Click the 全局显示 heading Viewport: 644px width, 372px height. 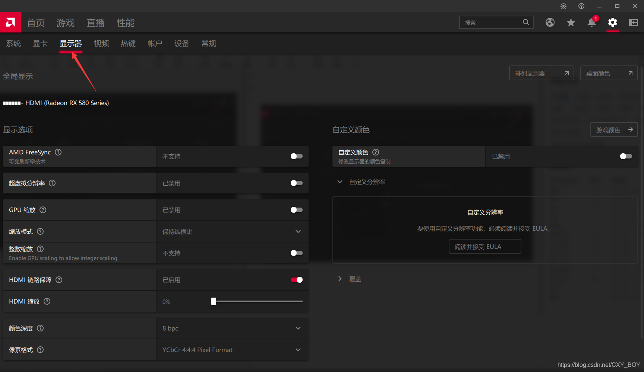pyautogui.click(x=18, y=76)
